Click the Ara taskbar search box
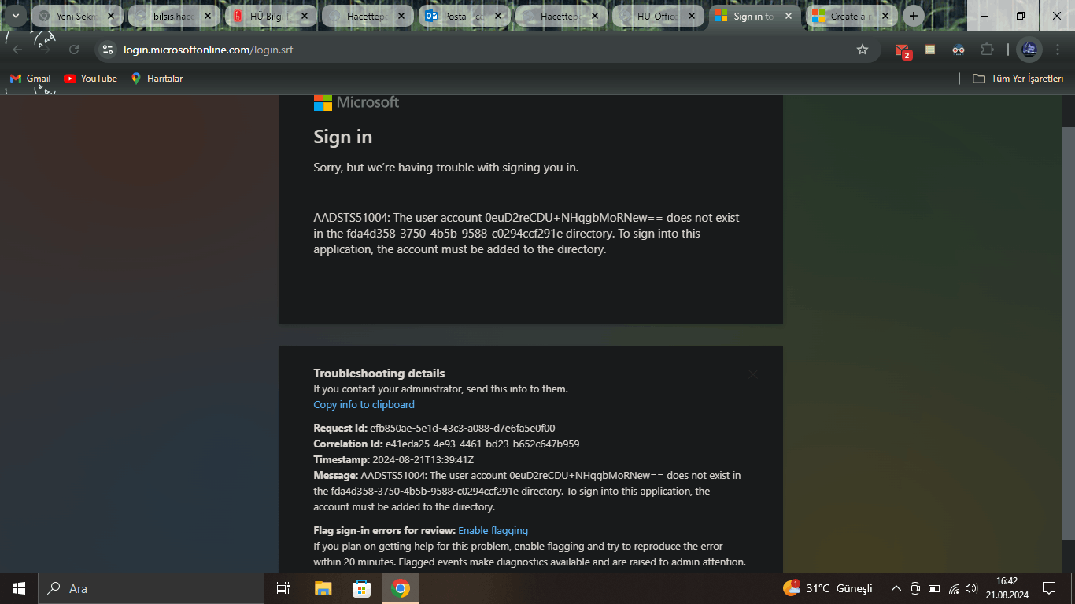This screenshot has width=1075, height=604. tap(150, 588)
